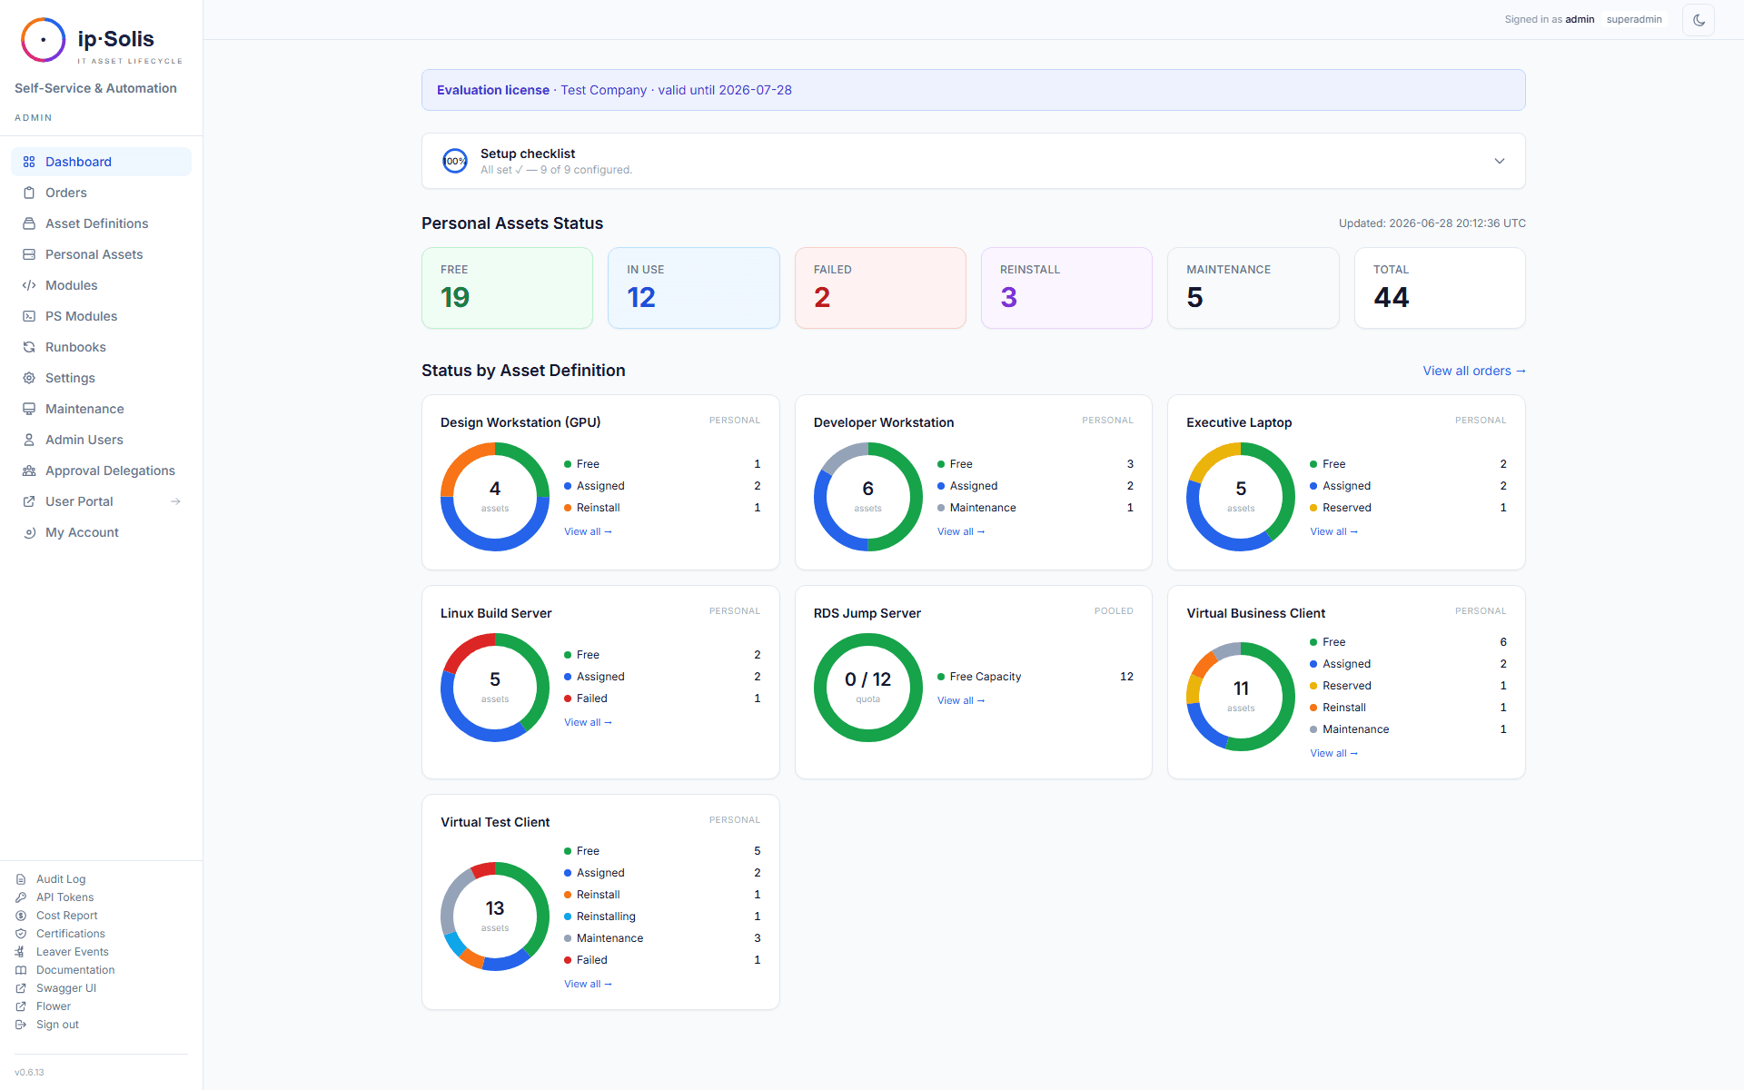Click the IN USE 12 status card
The width and height of the screenshot is (1744, 1090).
(x=694, y=288)
